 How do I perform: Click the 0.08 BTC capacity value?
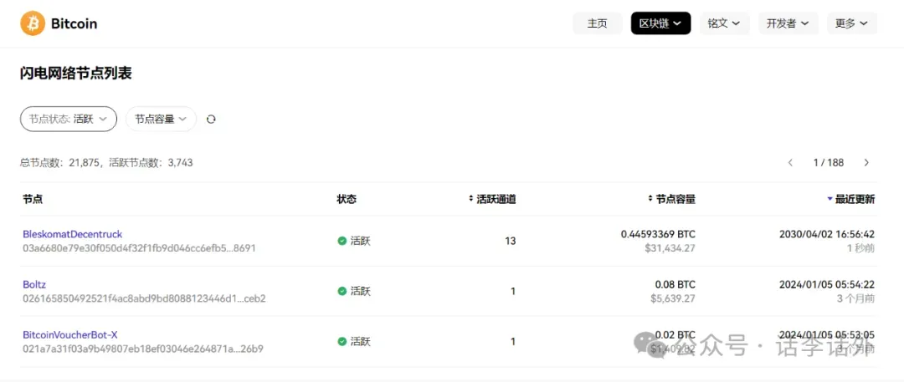(x=675, y=285)
